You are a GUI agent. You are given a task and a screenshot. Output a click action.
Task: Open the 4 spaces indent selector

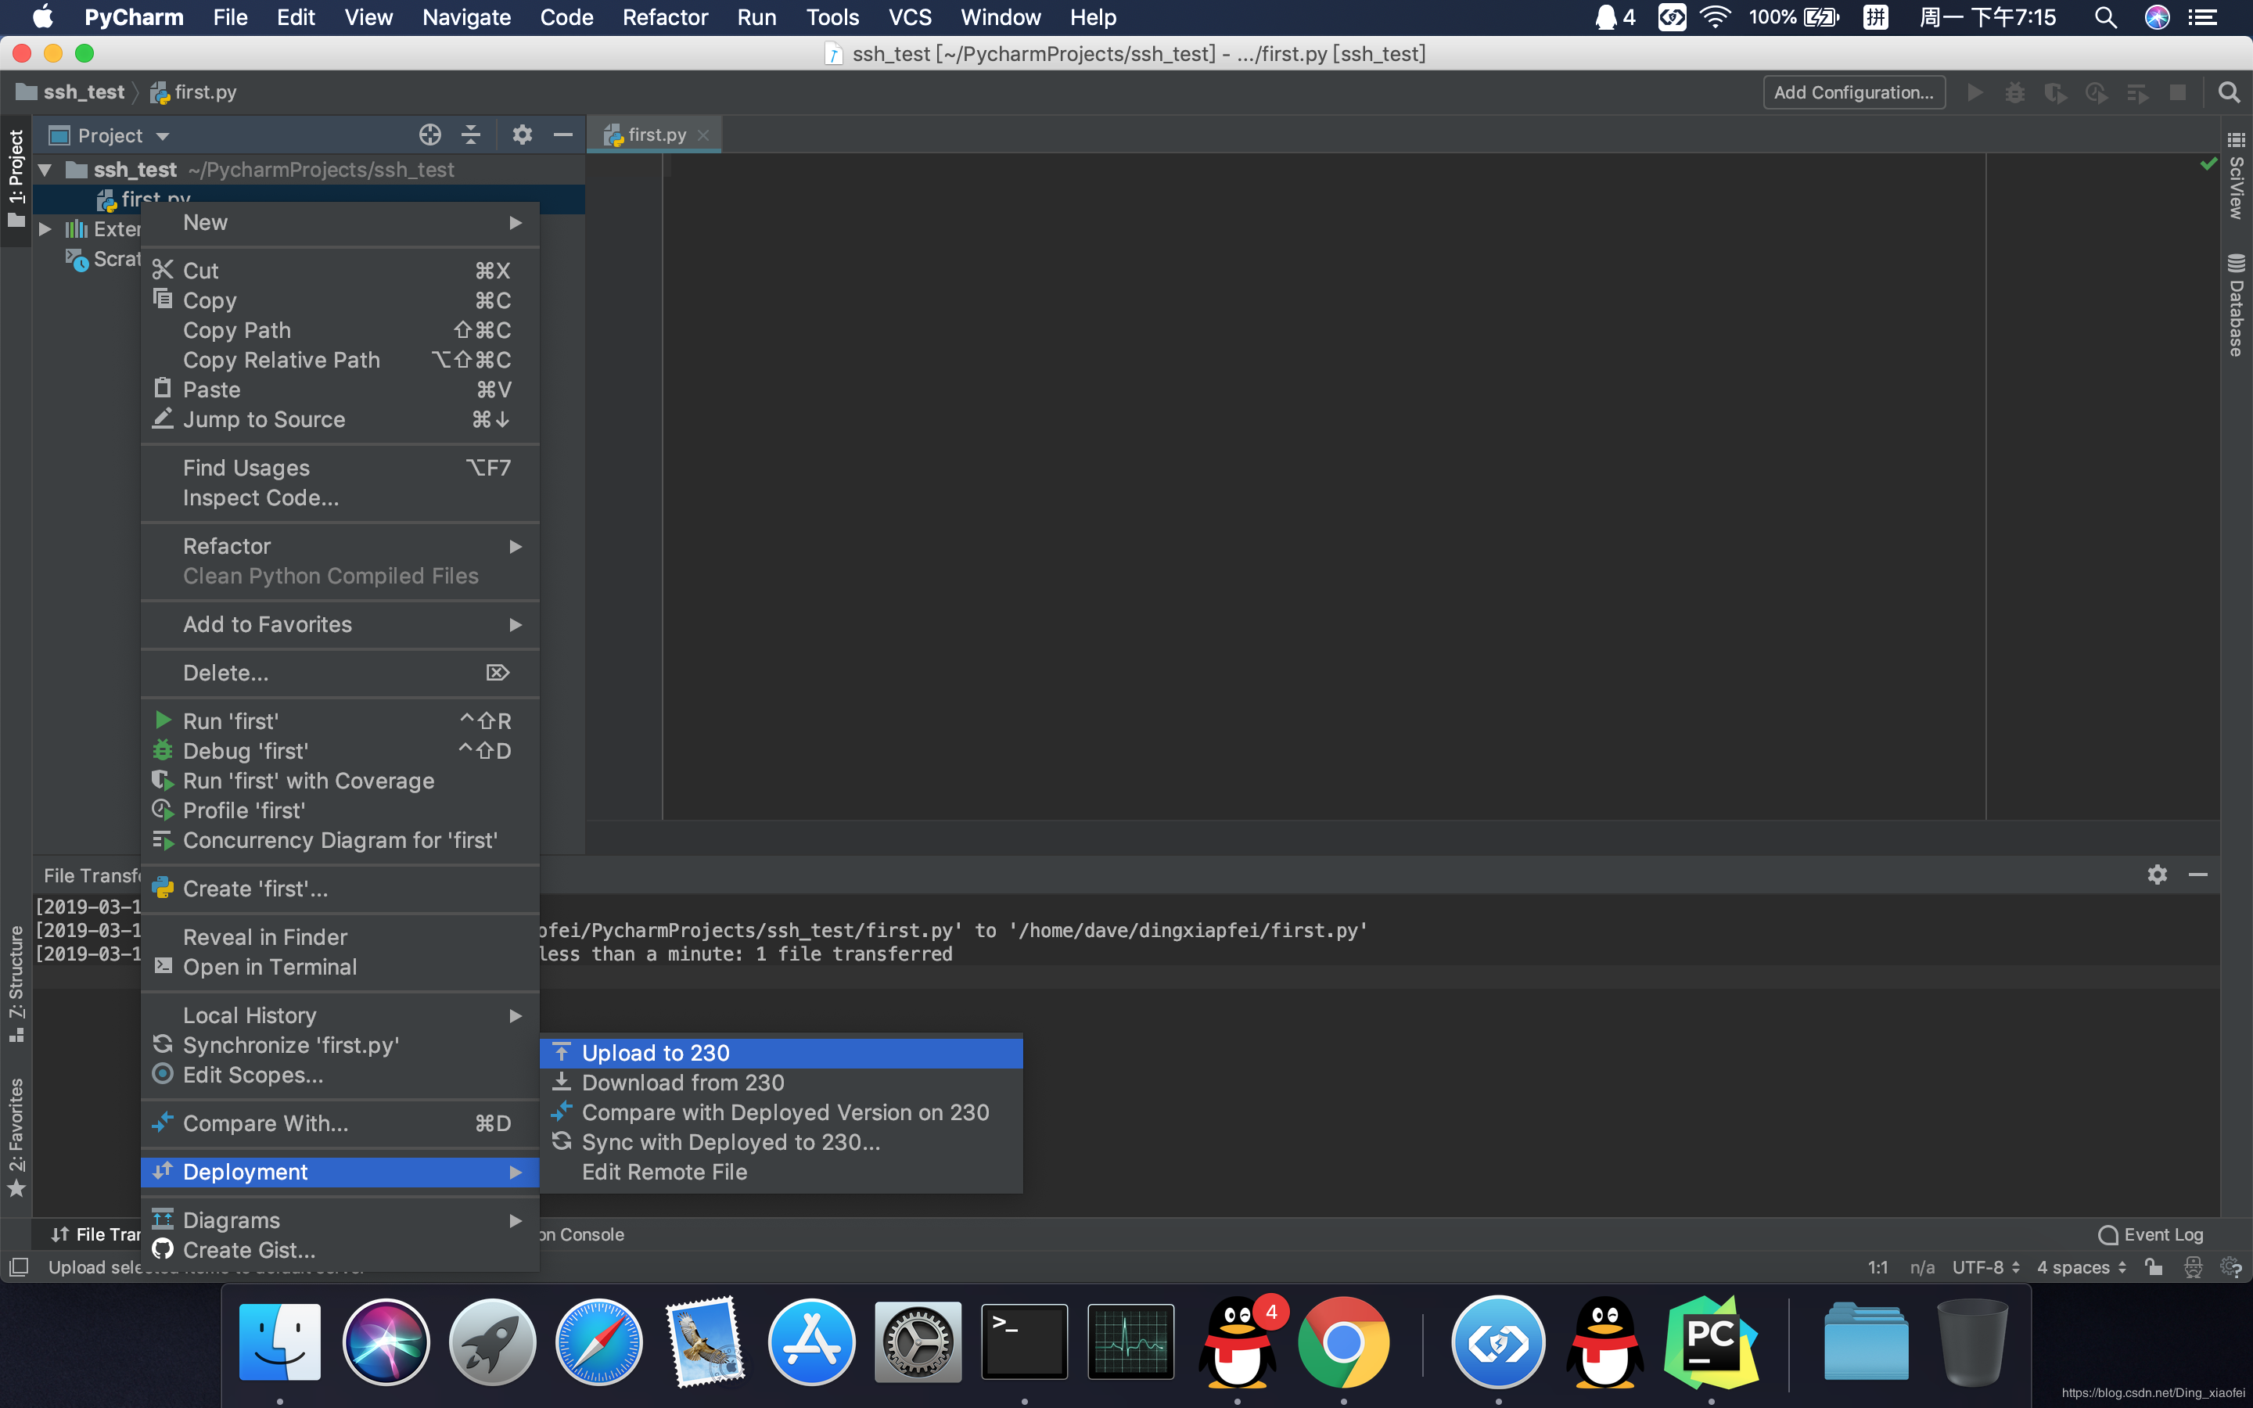click(x=2081, y=1266)
